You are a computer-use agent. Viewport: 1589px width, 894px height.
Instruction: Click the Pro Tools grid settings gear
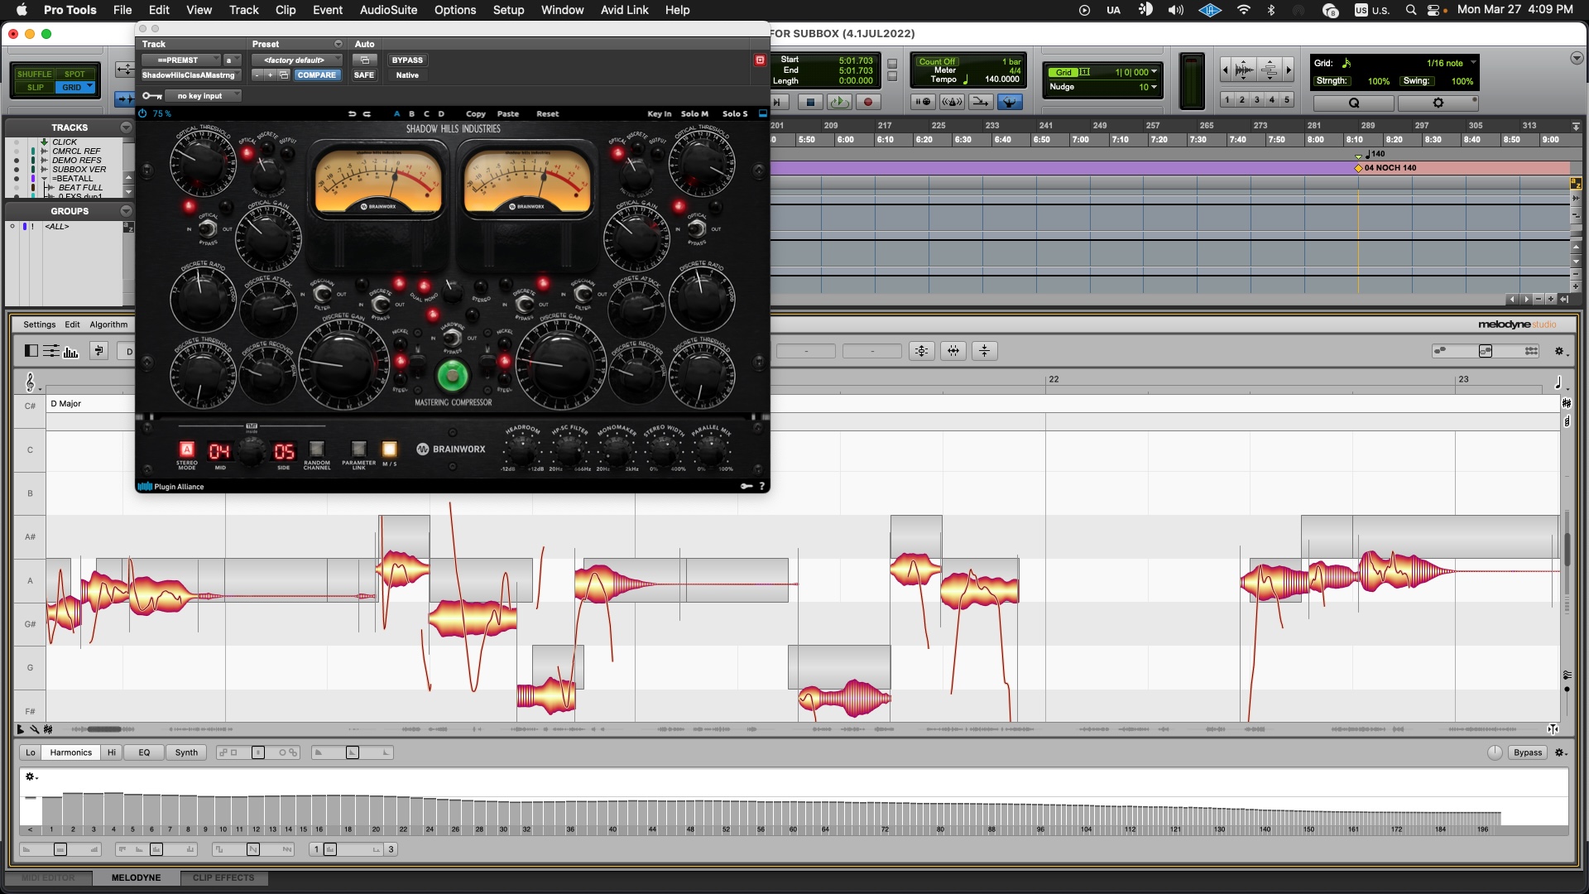coord(1438,103)
